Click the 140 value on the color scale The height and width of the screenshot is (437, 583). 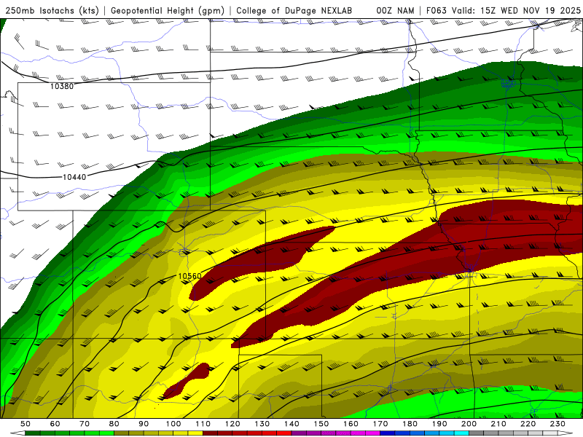(291, 424)
